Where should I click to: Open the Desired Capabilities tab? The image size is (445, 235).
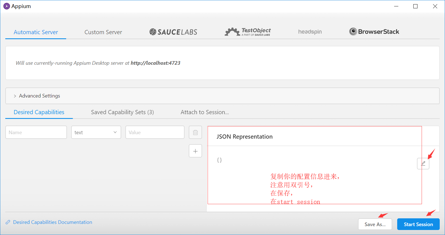[x=39, y=112]
